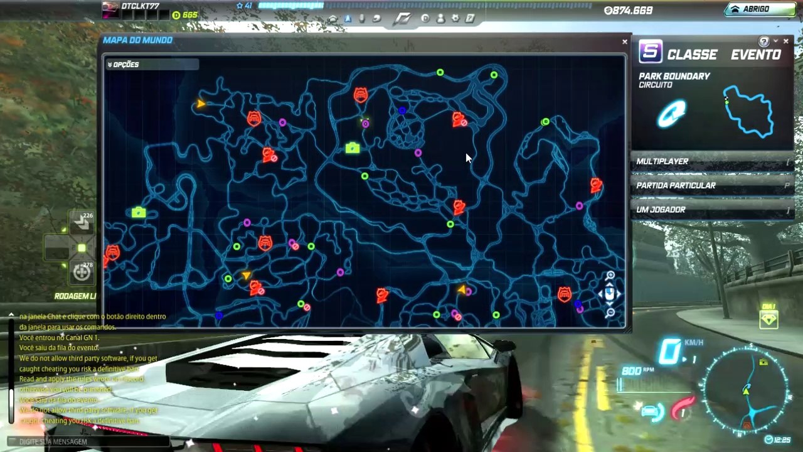The image size is (803, 452).
Task: Select the green safehouse icon on map's west side
Action: [x=139, y=213]
